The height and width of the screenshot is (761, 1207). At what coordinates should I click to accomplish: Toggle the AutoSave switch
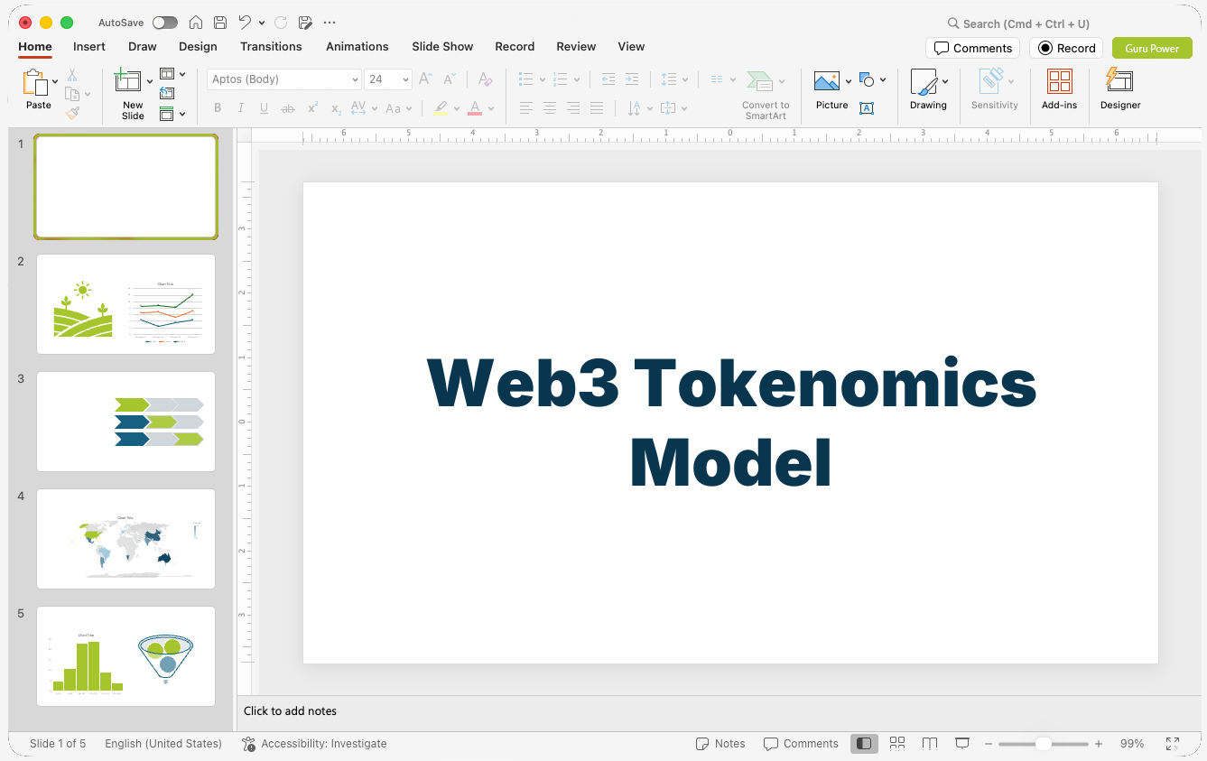point(165,23)
